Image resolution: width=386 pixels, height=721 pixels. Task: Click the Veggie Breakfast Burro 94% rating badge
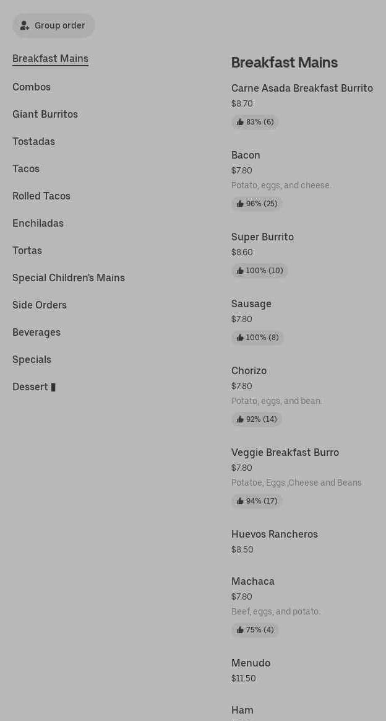tap(257, 501)
